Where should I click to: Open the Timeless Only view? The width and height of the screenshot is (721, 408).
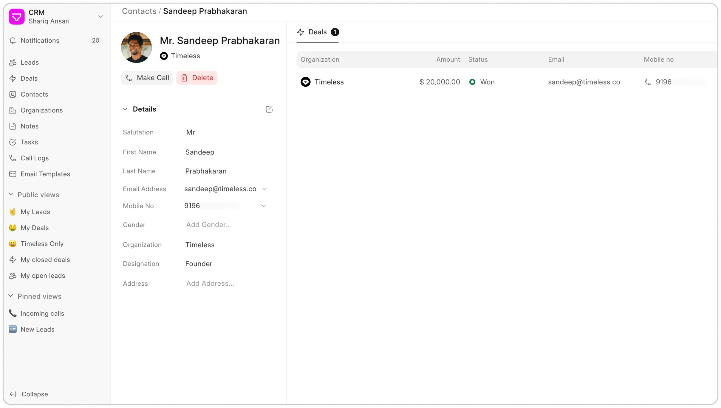pos(42,244)
